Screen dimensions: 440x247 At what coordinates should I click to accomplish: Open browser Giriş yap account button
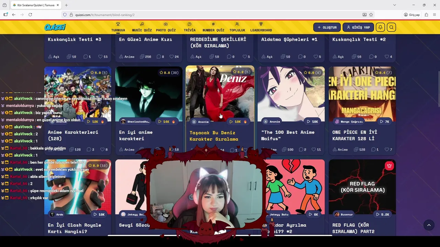point(412,15)
